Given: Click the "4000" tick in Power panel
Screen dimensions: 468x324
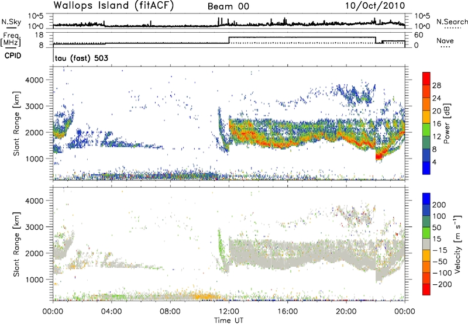Looking at the screenshot, I should [x=35, y=80].
